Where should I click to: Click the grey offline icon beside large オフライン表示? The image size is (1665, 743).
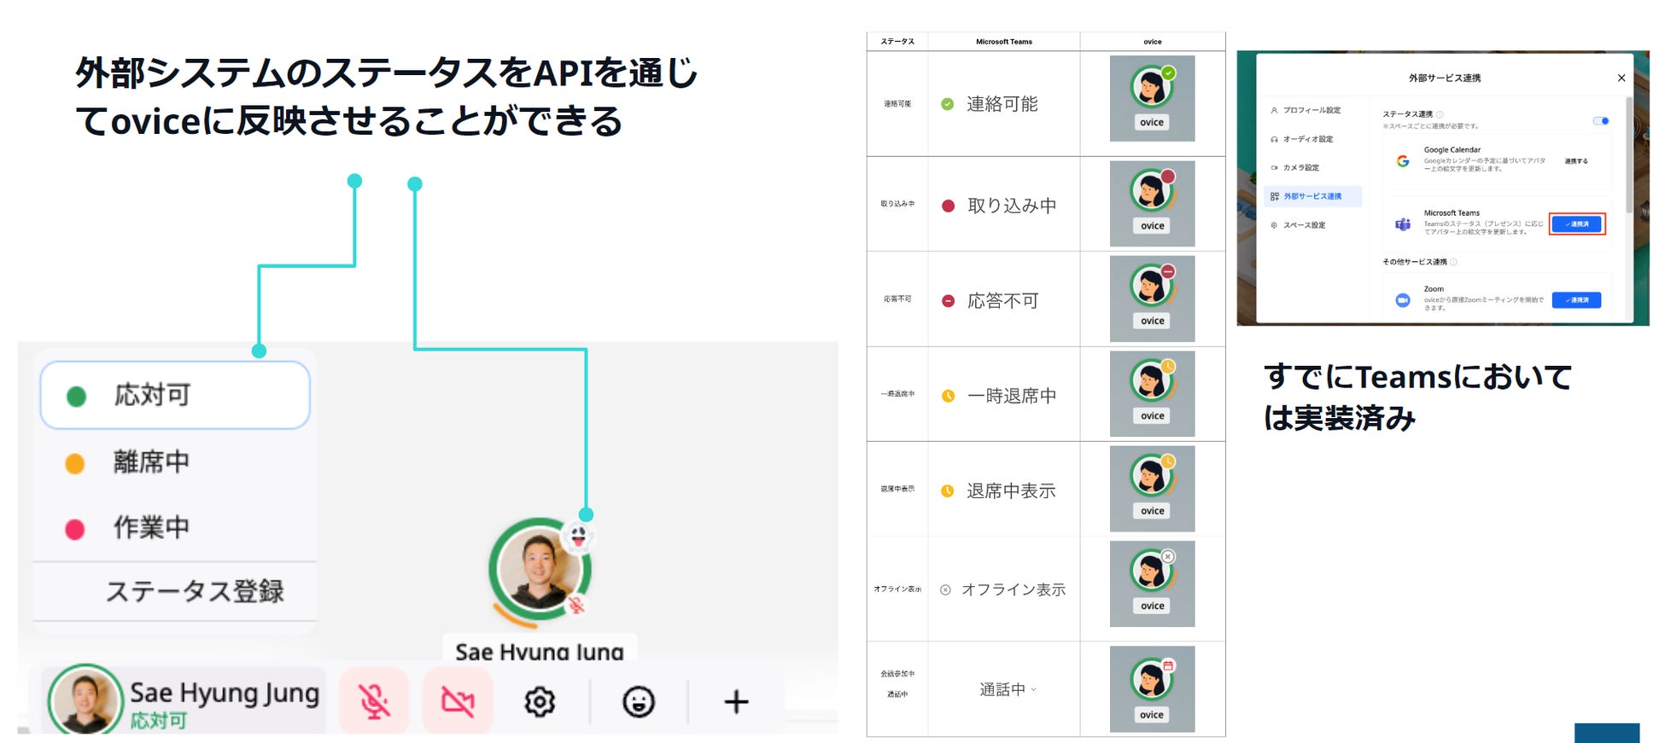945,589
